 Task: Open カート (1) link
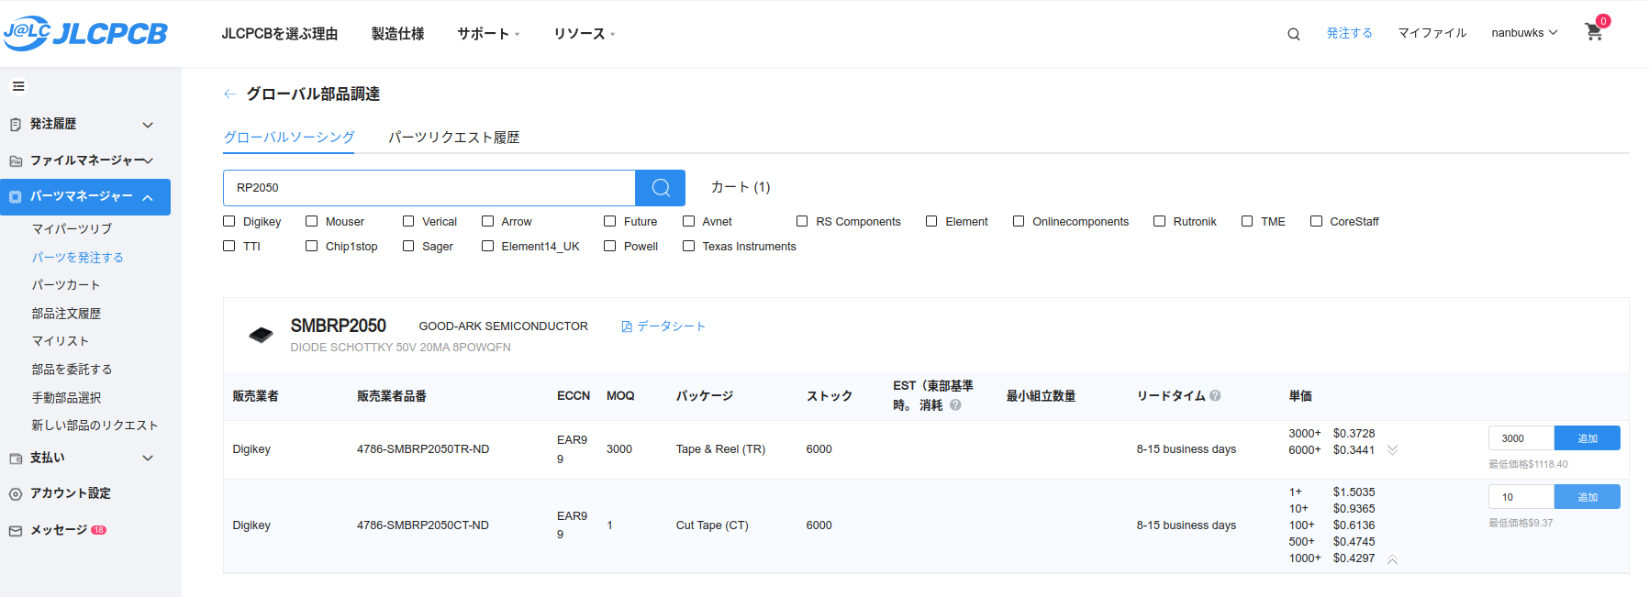[x=741, y=187]
